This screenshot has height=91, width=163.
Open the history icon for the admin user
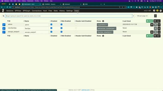(x=156, y=25)
